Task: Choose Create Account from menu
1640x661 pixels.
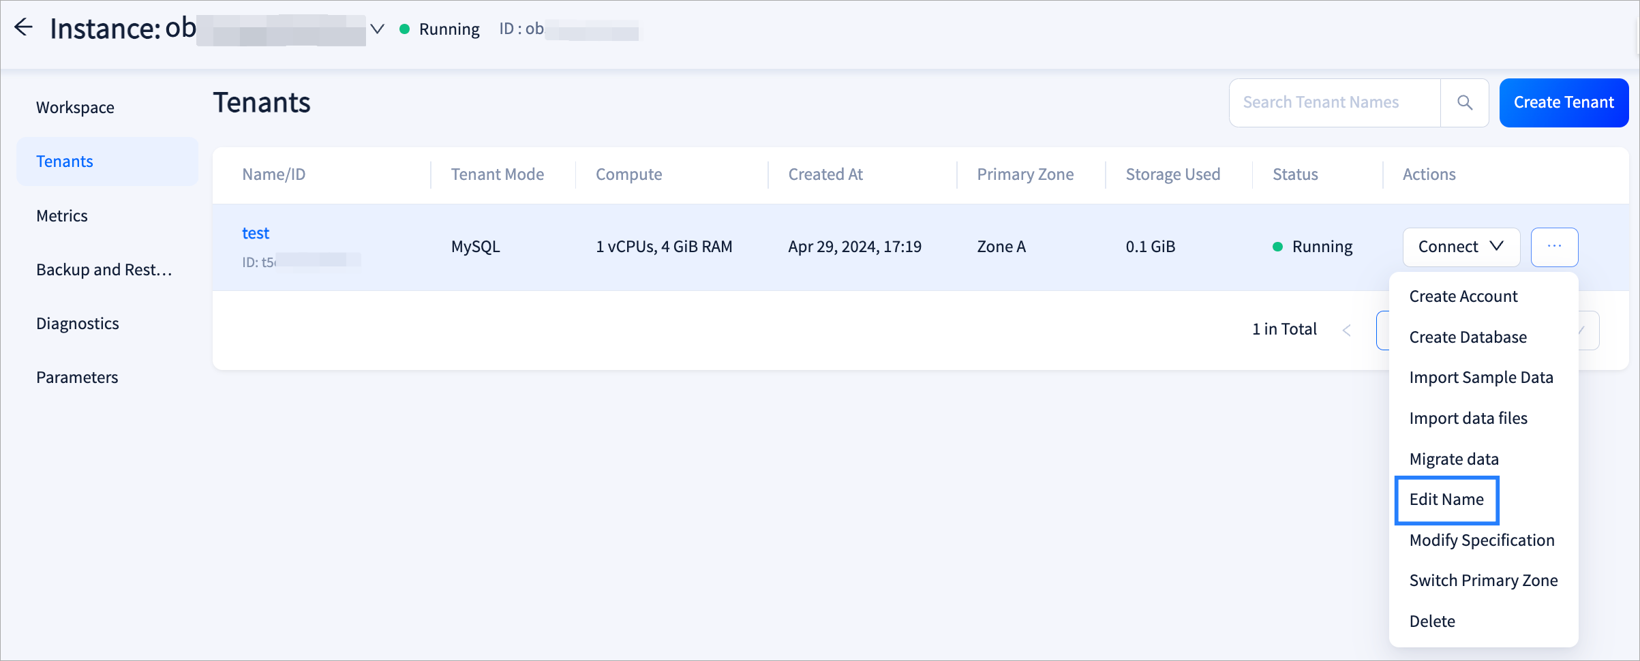Action: pyautogui.click(x=1463, y=296)
